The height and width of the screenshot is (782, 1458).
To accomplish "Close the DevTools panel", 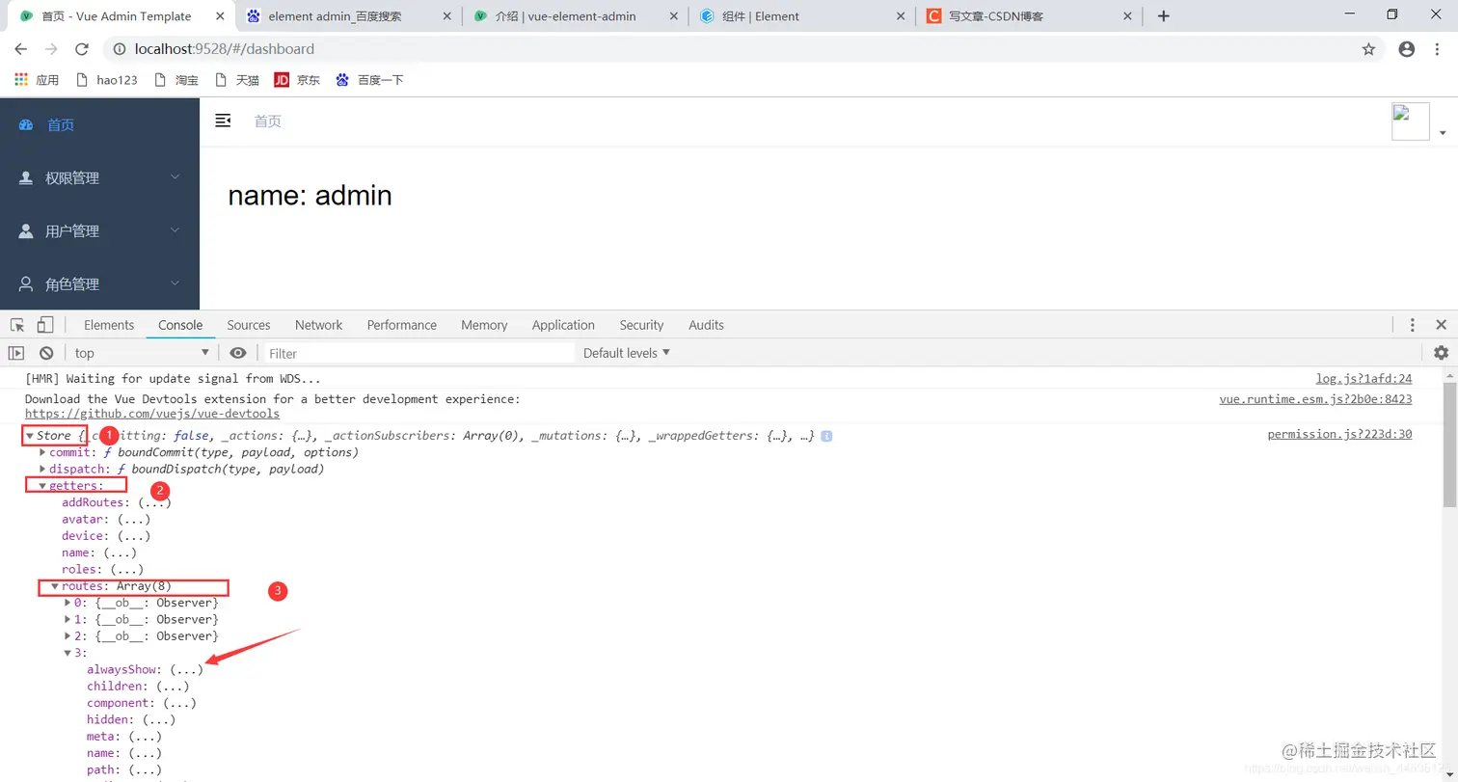I will pyautogui.click(x=1441, y=325).
